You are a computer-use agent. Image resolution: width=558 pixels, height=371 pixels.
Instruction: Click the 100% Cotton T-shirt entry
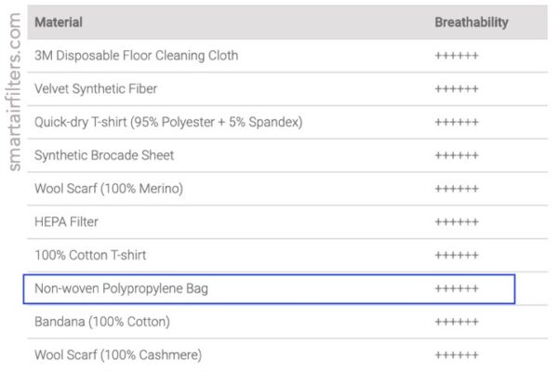point(90,255)
